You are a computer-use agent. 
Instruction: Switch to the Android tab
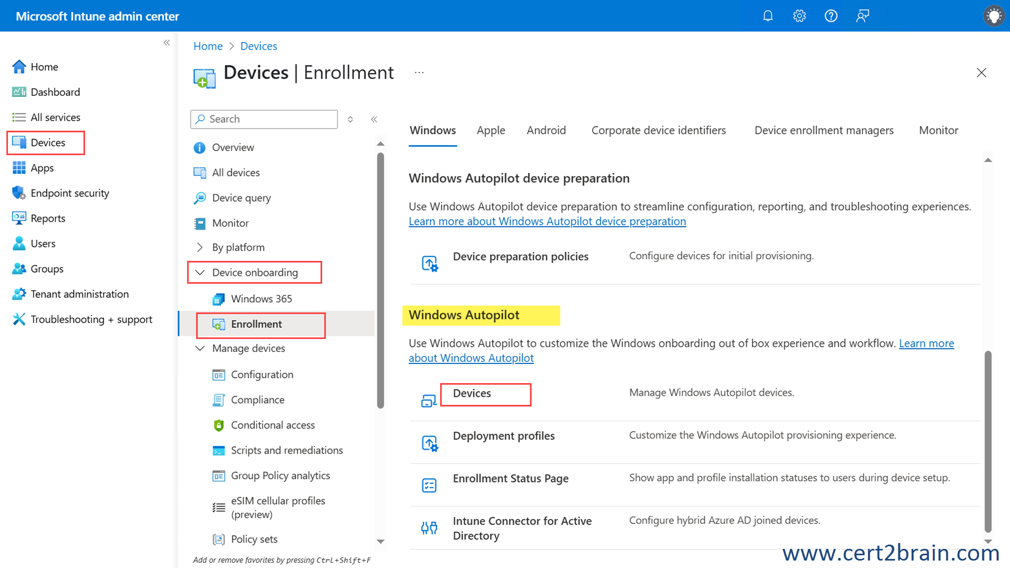click(x=546, y=130)
